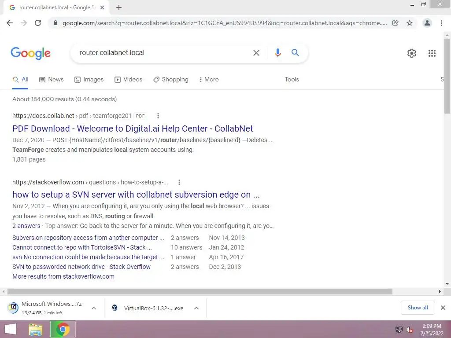451x338 pixels.
Task: Click the 'Nov 14, 2013' date
Action: point(227,238)
